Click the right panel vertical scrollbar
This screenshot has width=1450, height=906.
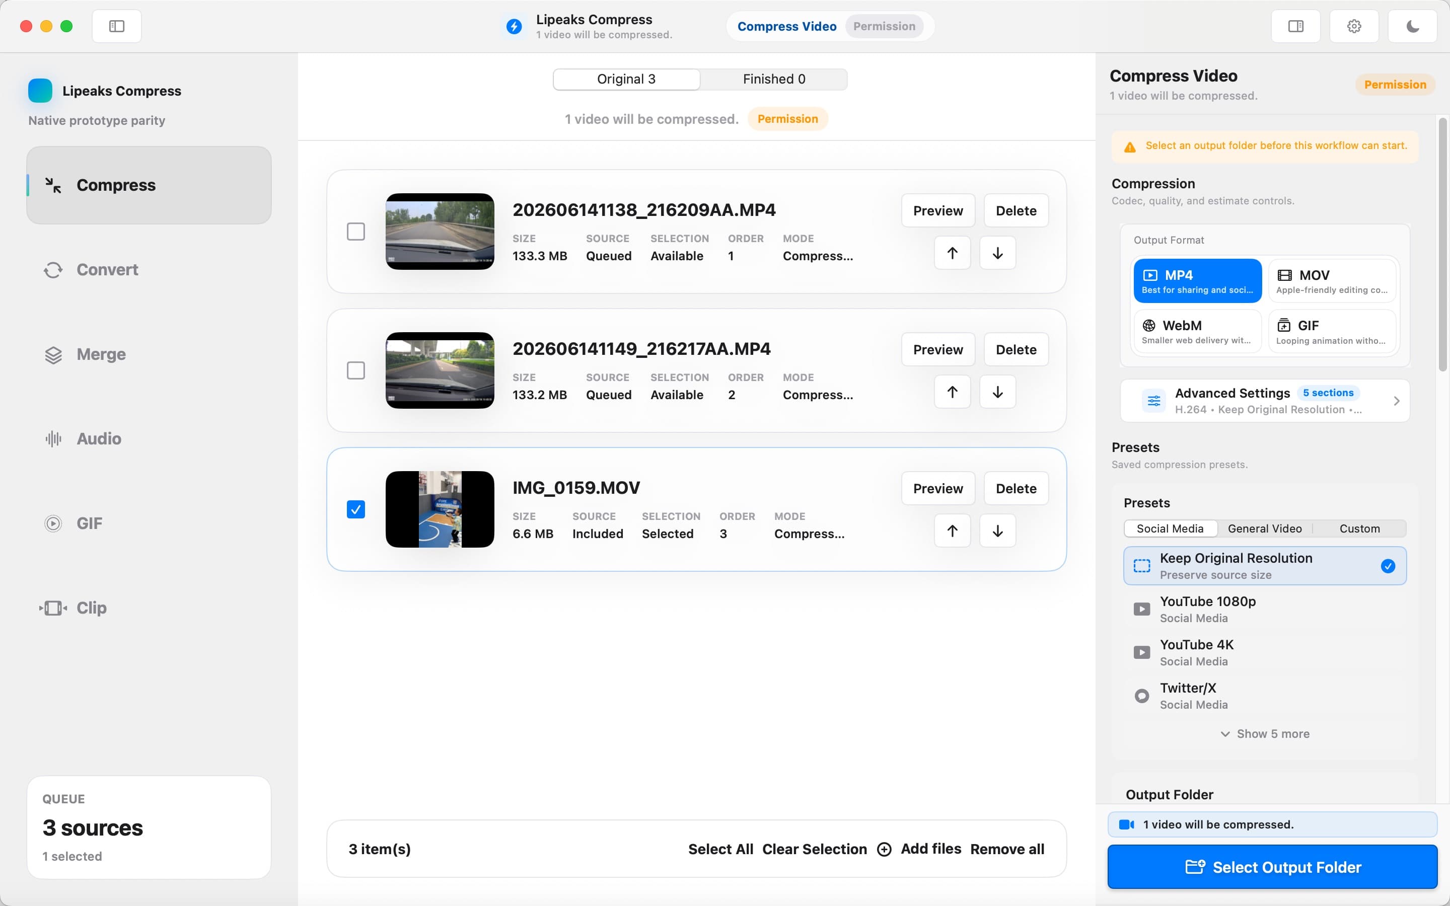(x=1443, y=245)
